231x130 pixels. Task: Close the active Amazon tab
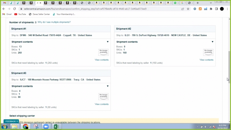(x=41, y=3)
